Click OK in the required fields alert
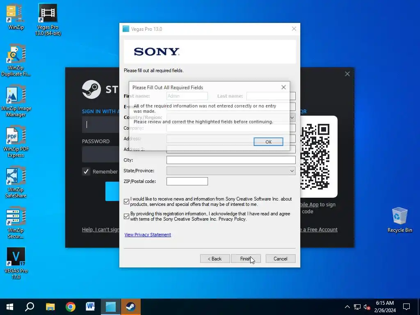 268,142
